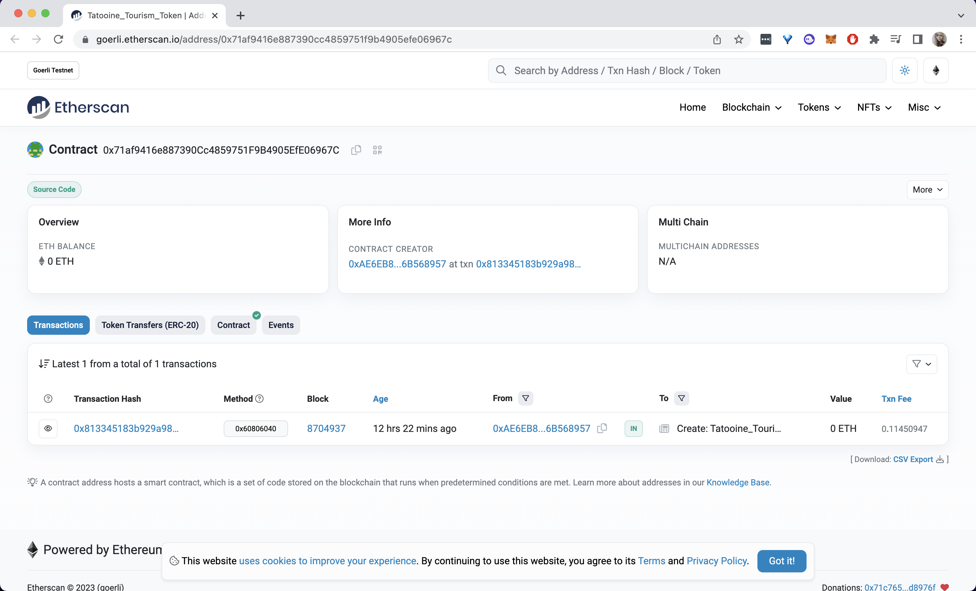Open block 8704937 link

click(x=326, y=429)
